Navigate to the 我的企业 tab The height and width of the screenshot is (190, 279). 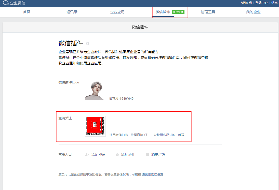[253, 12]
